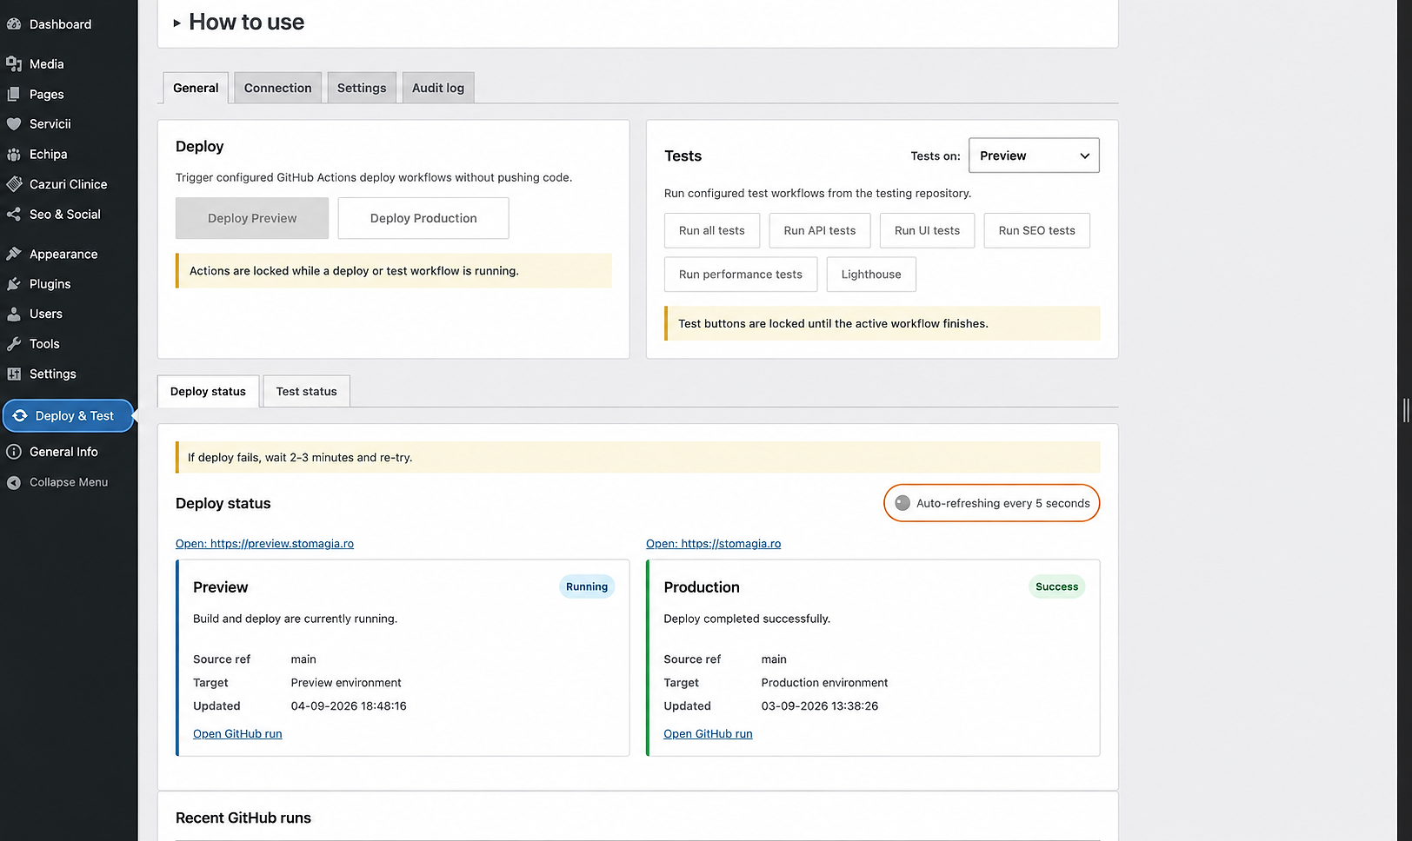Image resolution: width=1412 pixels, height=841 pixels.
Task: Click the Seo & Social share icon
Action: coord(14,215)
